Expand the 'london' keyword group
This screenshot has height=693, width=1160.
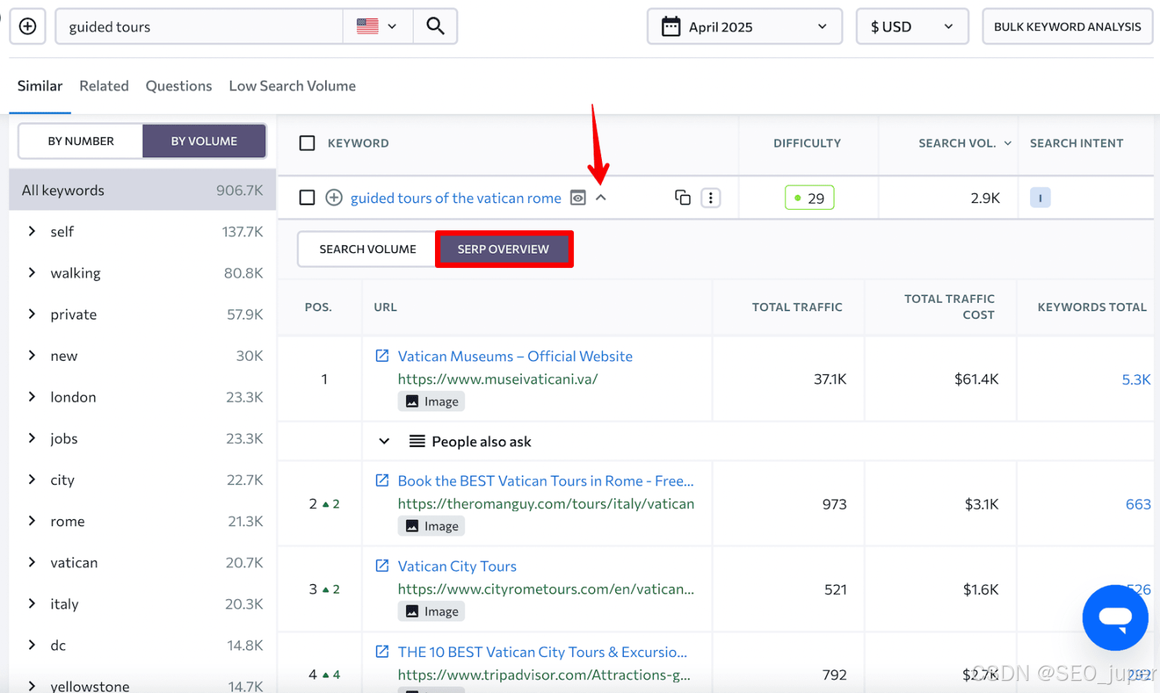point(32,396)
